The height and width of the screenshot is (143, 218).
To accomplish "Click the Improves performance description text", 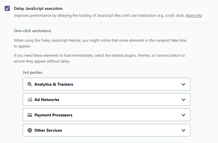I will 99,15.
